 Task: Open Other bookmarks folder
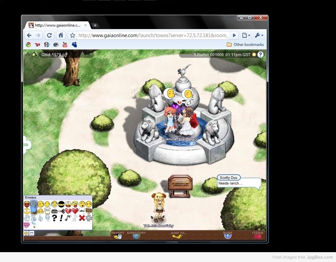click(245, 45)
